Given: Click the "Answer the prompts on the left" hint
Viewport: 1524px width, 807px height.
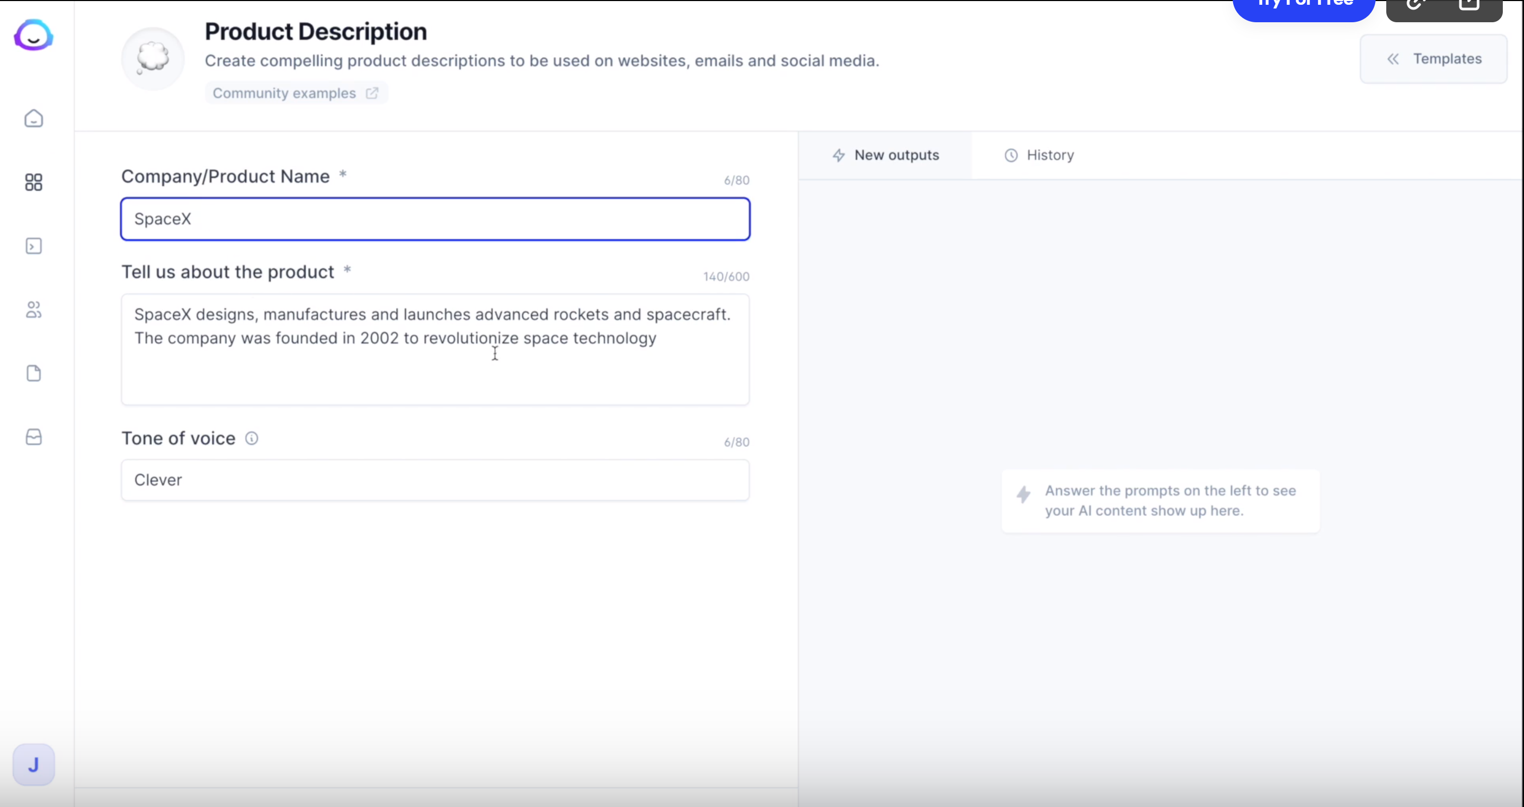Looking at the screenshot, I should tap(1160, 501).
